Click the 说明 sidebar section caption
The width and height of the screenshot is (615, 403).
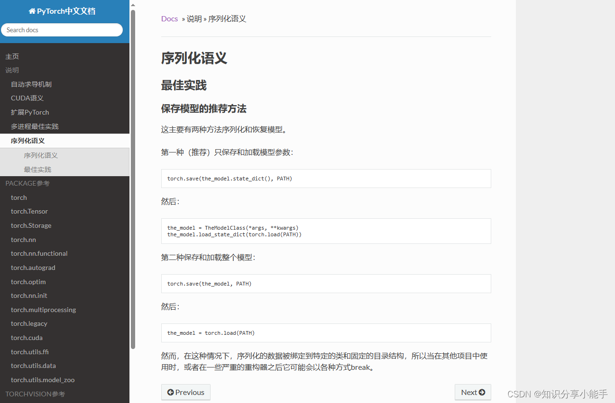click(12, 70)
